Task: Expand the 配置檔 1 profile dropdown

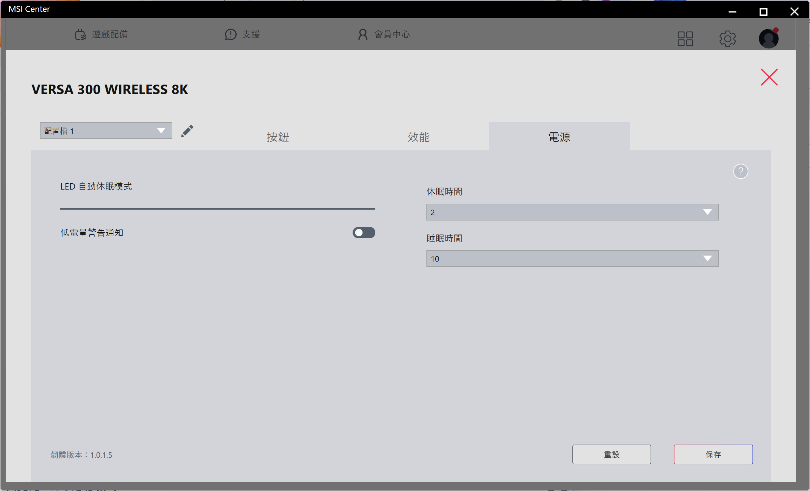Action: pos(106,131)
